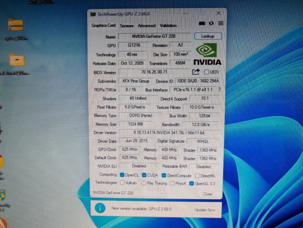Click the Texture Fillrate 10.0 GTexel/s
The height and width of the screenshot is (228, 303).
pyautogui.click(x=201, y=107)
